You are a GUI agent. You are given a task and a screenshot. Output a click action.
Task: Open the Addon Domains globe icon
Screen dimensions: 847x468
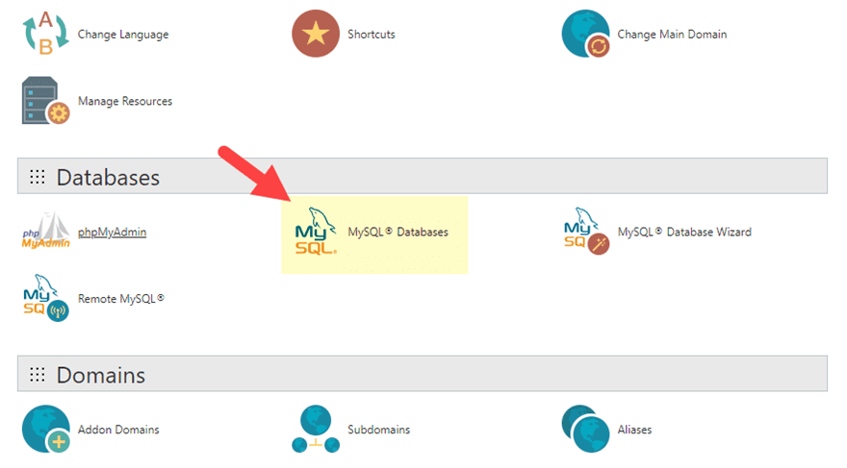coord(45,430)
